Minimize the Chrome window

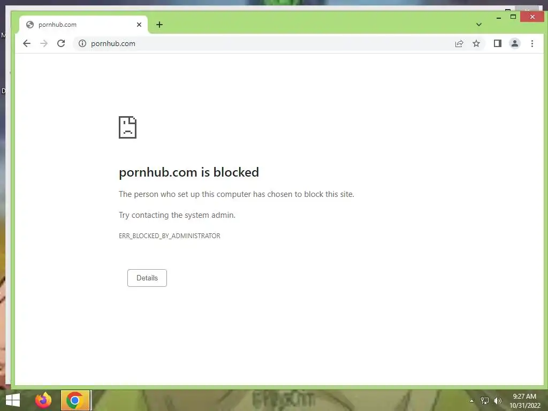pos(499,17)
